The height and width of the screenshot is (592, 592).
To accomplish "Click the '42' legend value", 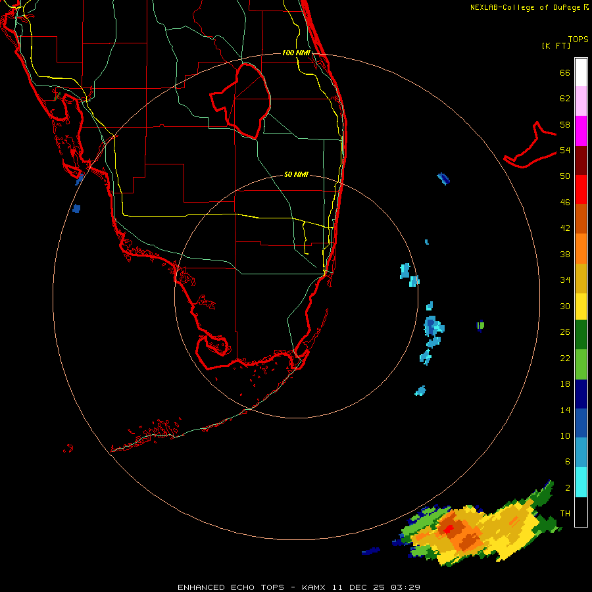I will pyautogui.click(x=565, y=228).
